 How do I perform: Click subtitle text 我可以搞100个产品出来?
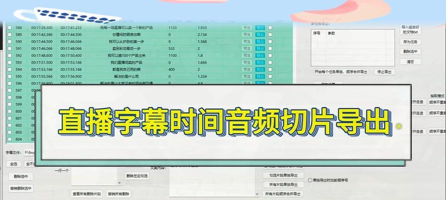coord(127,55)
